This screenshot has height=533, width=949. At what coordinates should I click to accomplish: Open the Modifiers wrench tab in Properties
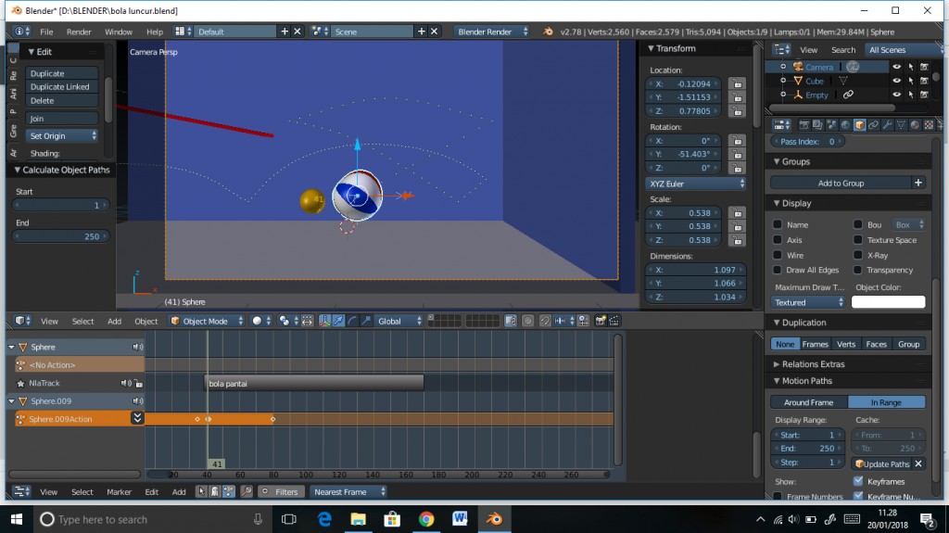point(887,125)
